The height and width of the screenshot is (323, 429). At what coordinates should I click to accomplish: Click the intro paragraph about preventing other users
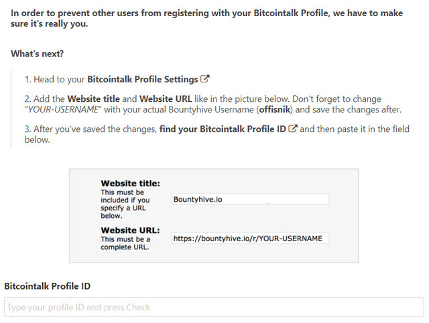tap(207, 18)
